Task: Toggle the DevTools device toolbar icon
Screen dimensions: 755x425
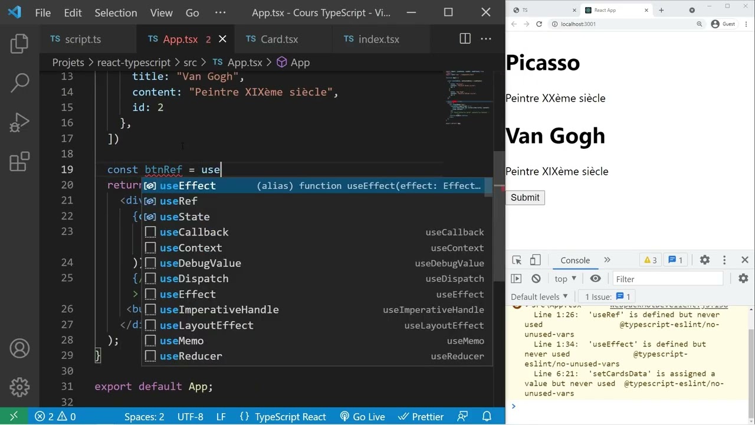Action: click(x=535, y=260)
